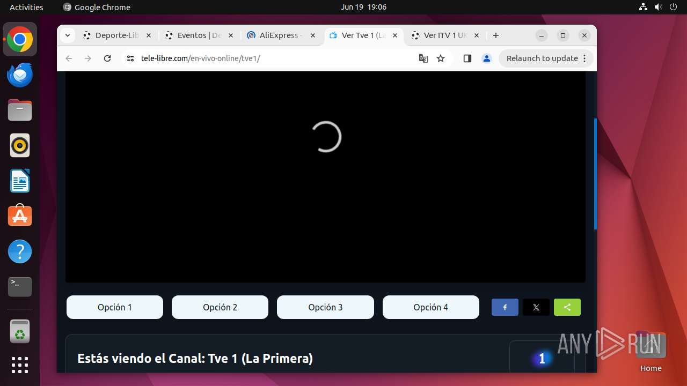Open the side panel button
Viewport: 687px width, 386px height.
pyautogui.click(x=467, y=58)
